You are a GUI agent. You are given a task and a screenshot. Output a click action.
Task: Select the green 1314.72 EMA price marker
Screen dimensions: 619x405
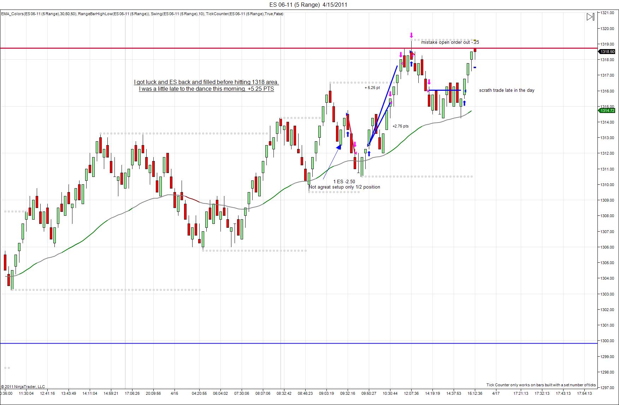[x=608, y=111]
